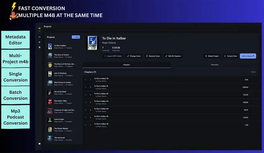Select the This Immortal project
The width and height of the screenshot is (264, 153).
63,138
